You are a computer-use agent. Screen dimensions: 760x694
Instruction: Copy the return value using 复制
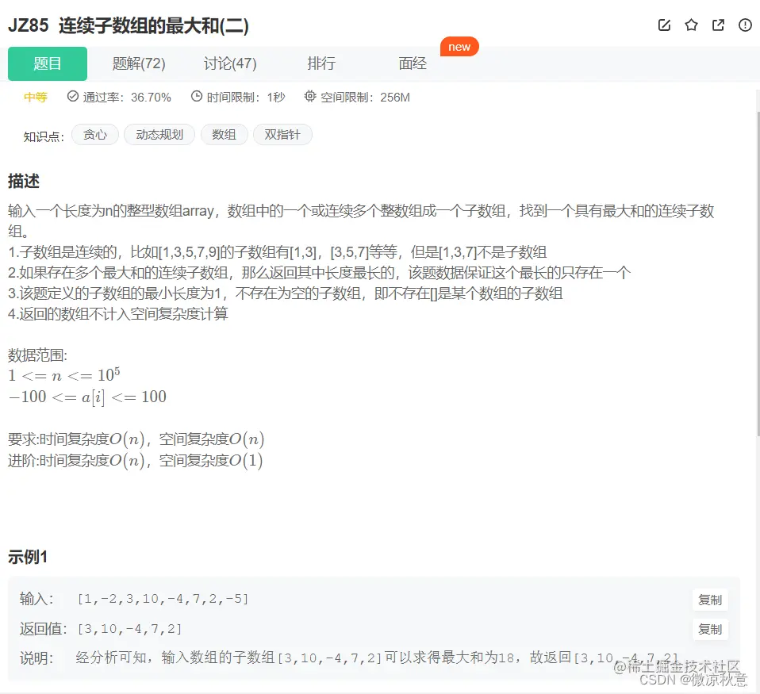709,629
